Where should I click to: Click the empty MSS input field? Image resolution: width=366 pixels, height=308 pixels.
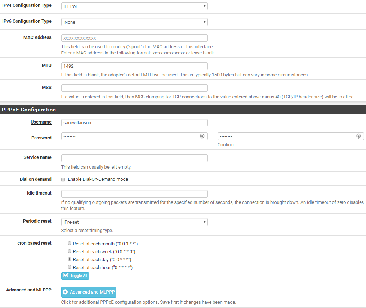(134, 88)
